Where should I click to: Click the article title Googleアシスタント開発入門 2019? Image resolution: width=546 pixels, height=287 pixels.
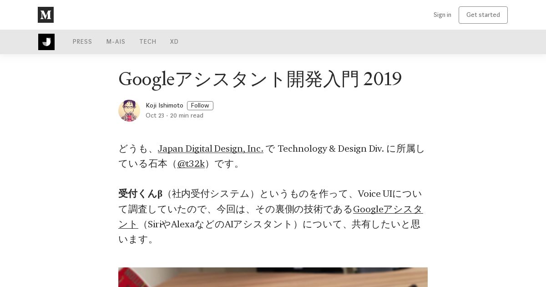260,79
